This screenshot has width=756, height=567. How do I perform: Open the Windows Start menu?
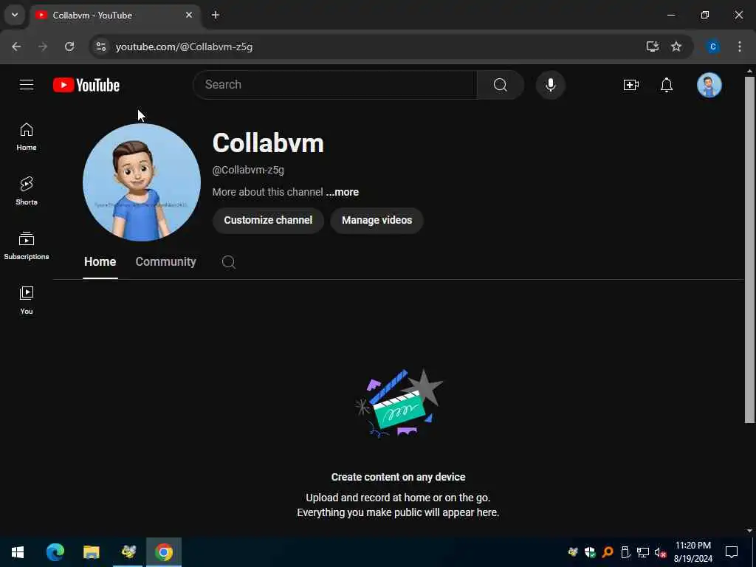(x=18, y=552)
